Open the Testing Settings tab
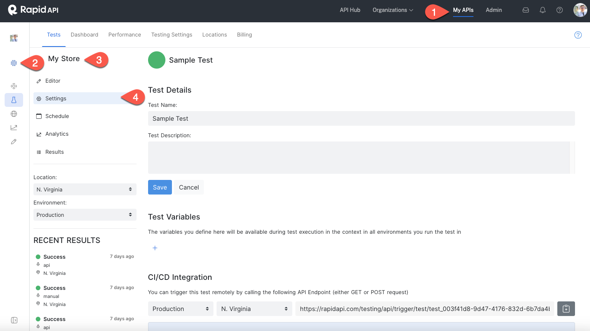This screenshot has height=331, width=590. 172,35
